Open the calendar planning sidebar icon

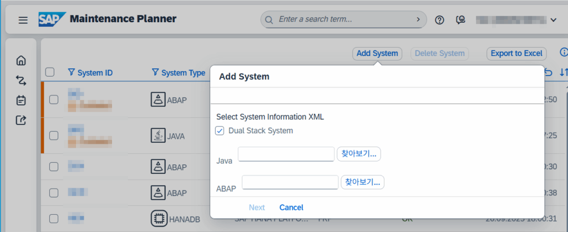(21, 100)
